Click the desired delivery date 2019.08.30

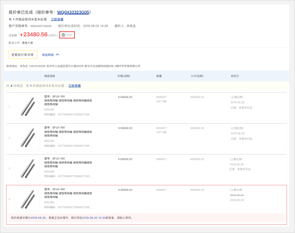(x=38, y=218)
